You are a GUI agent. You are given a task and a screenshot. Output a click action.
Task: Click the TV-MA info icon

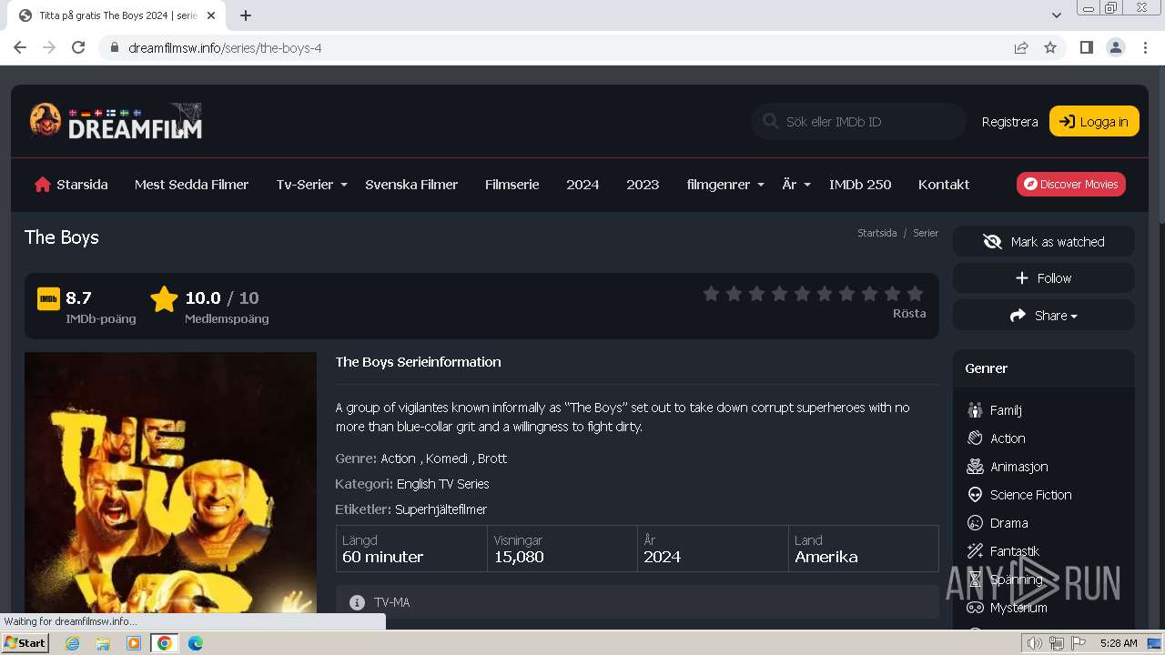[357, 602]
